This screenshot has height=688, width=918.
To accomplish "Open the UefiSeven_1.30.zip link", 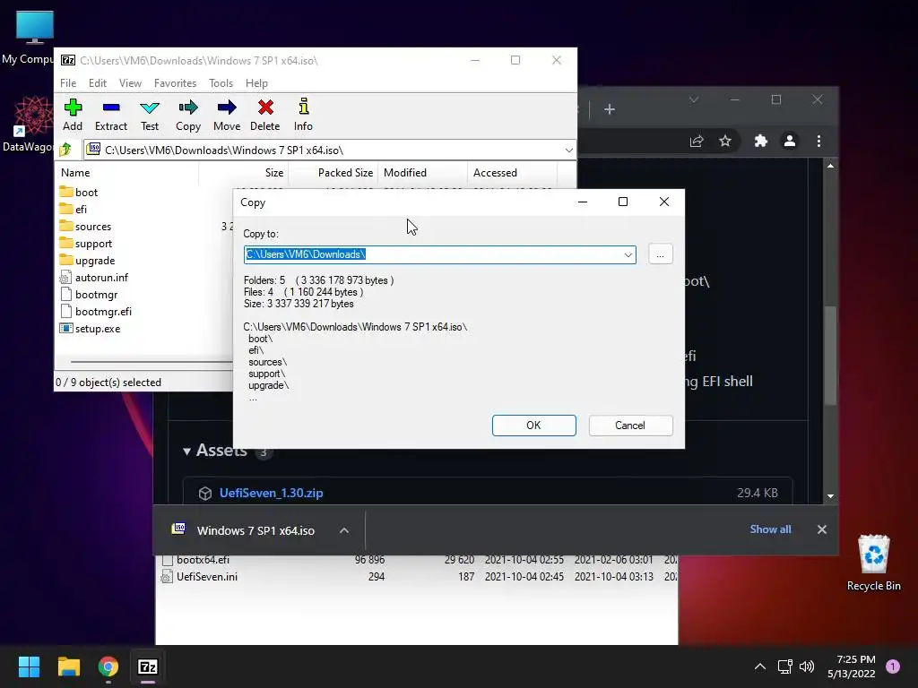I will tap(271, 493).
